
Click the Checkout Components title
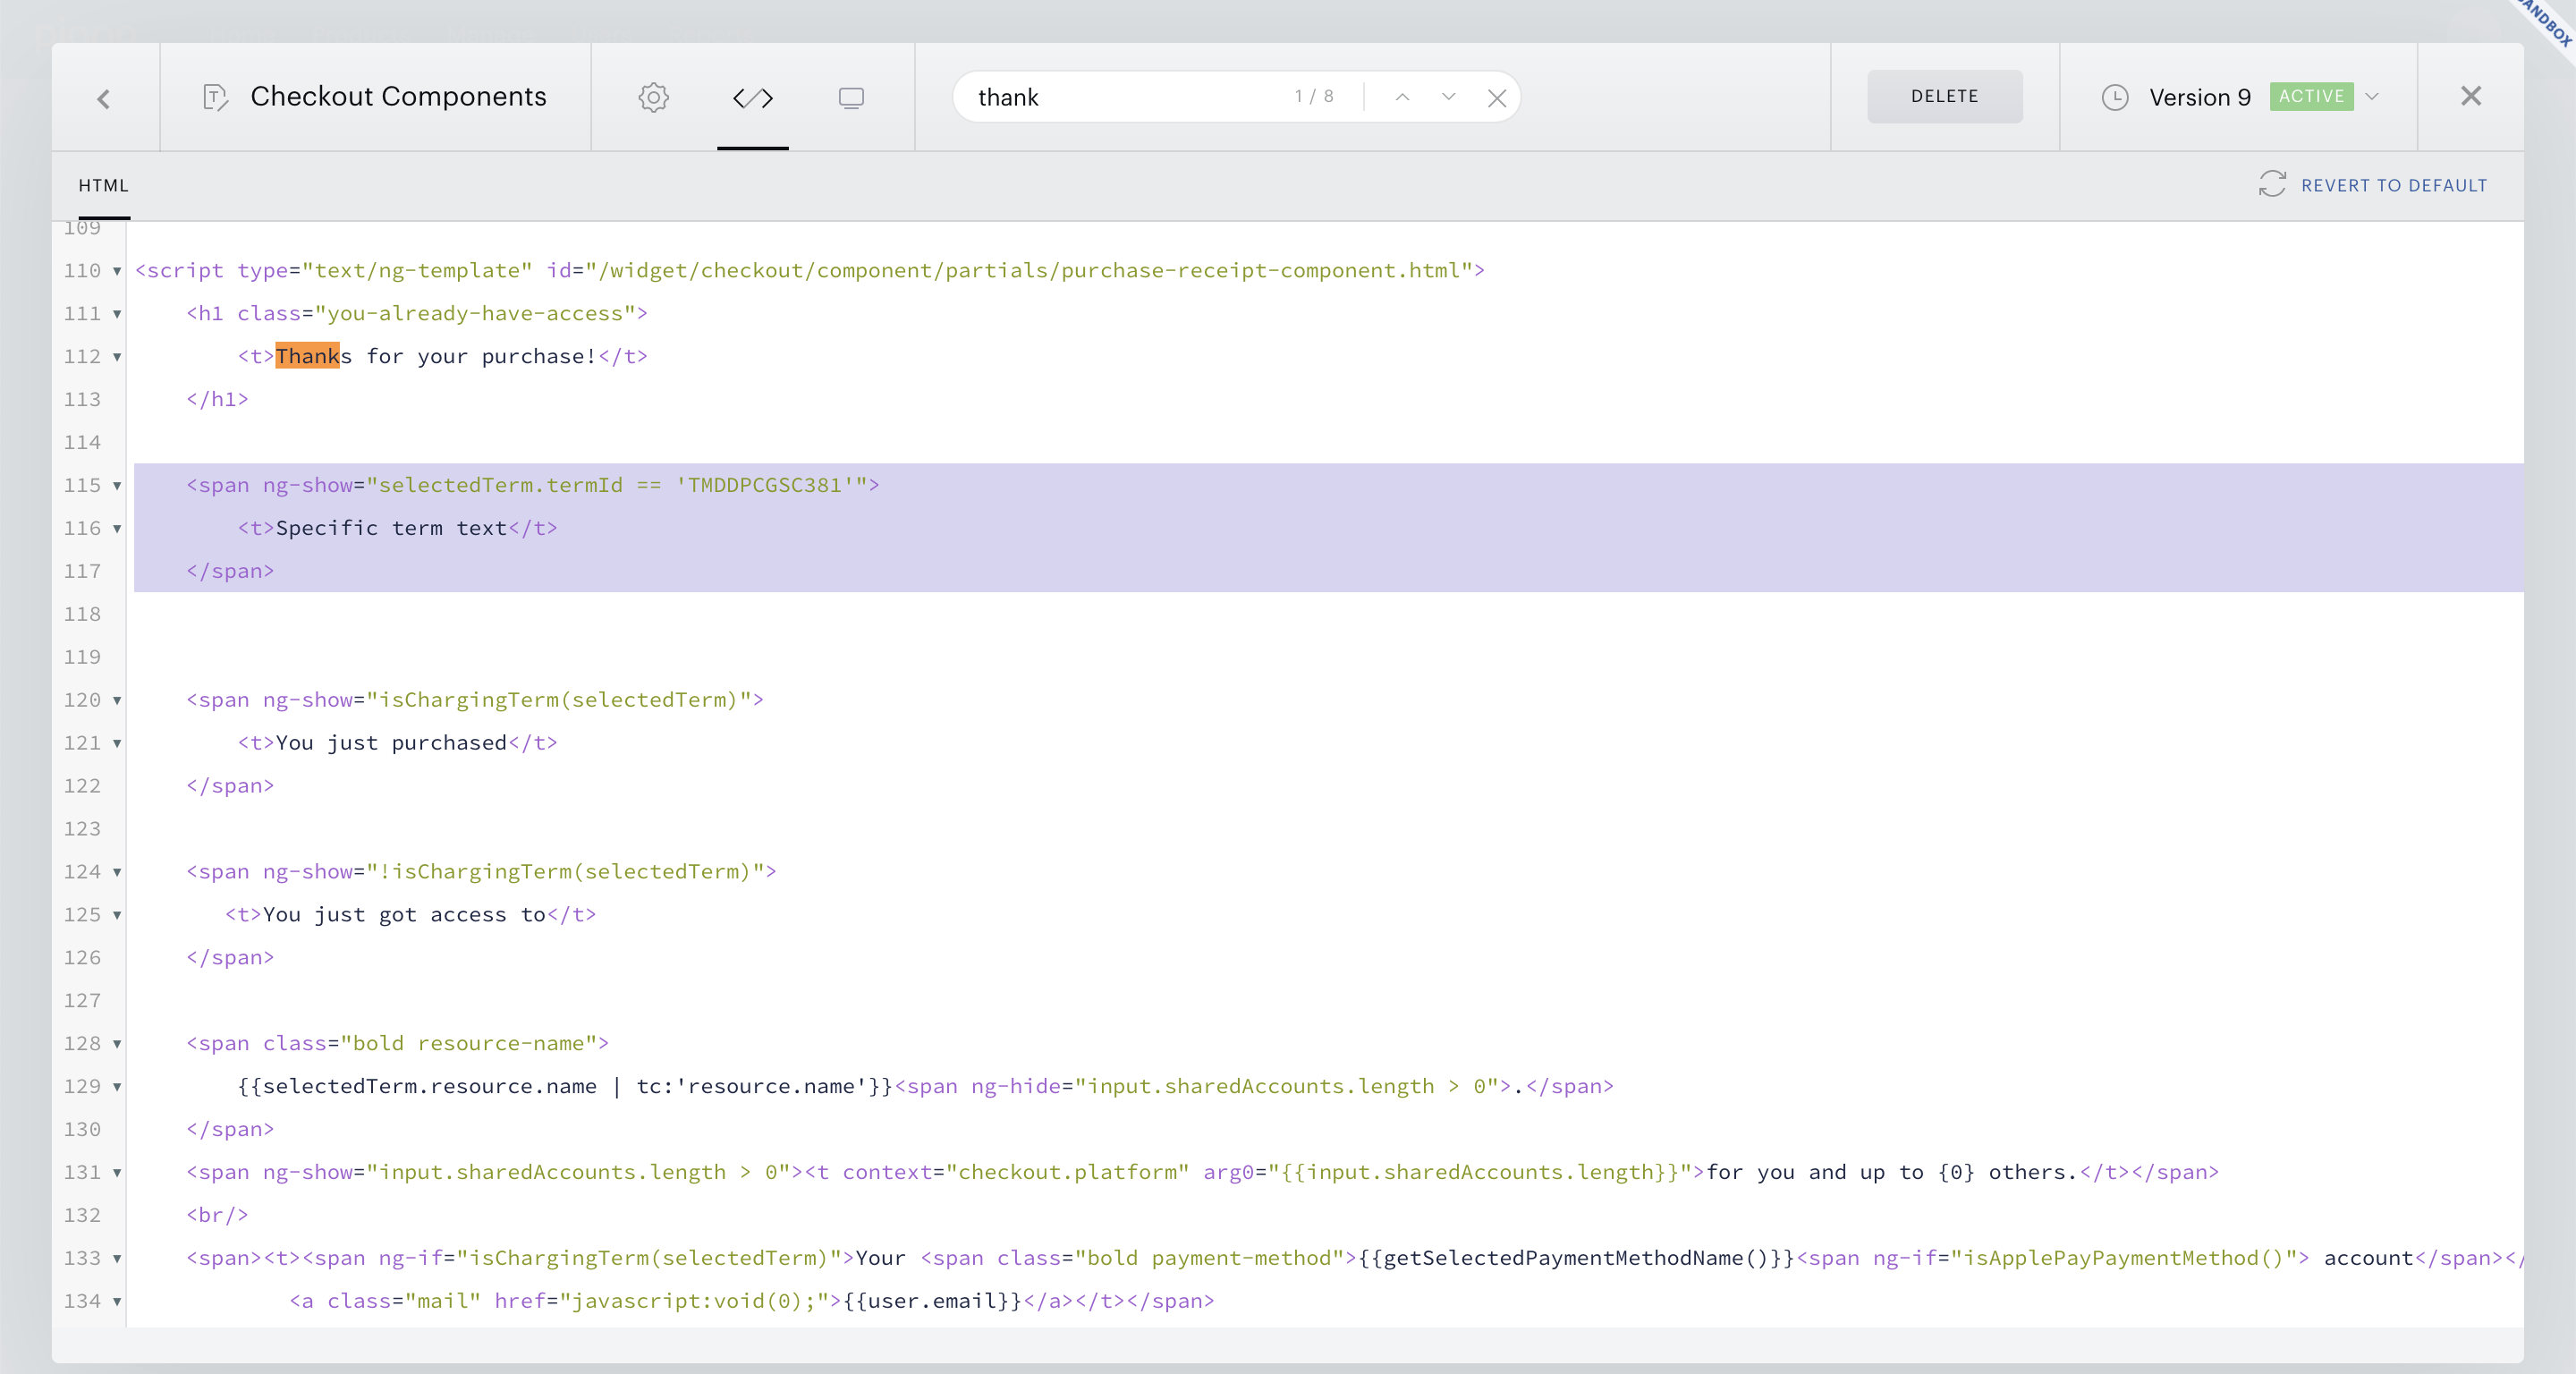398,96
